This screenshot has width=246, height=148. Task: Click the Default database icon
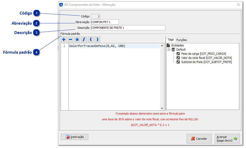[x=173, y=50]
